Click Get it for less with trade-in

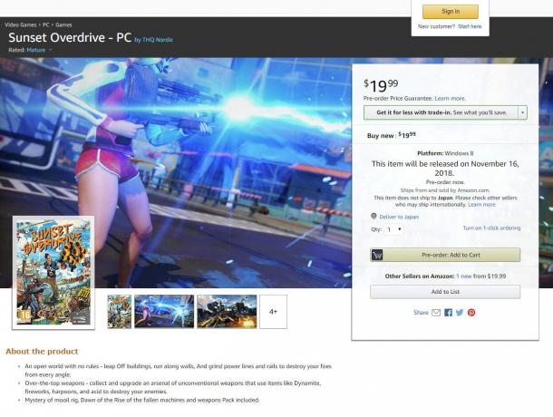[441, 112]
